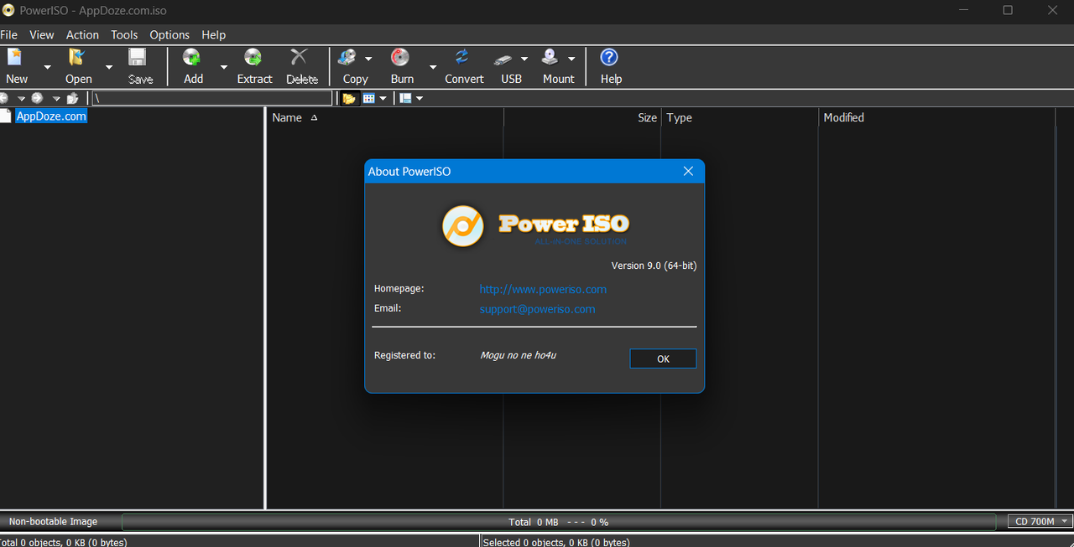This screenshot has width=1074, height=547.
Task: Open the File menu
Action: 8,34
